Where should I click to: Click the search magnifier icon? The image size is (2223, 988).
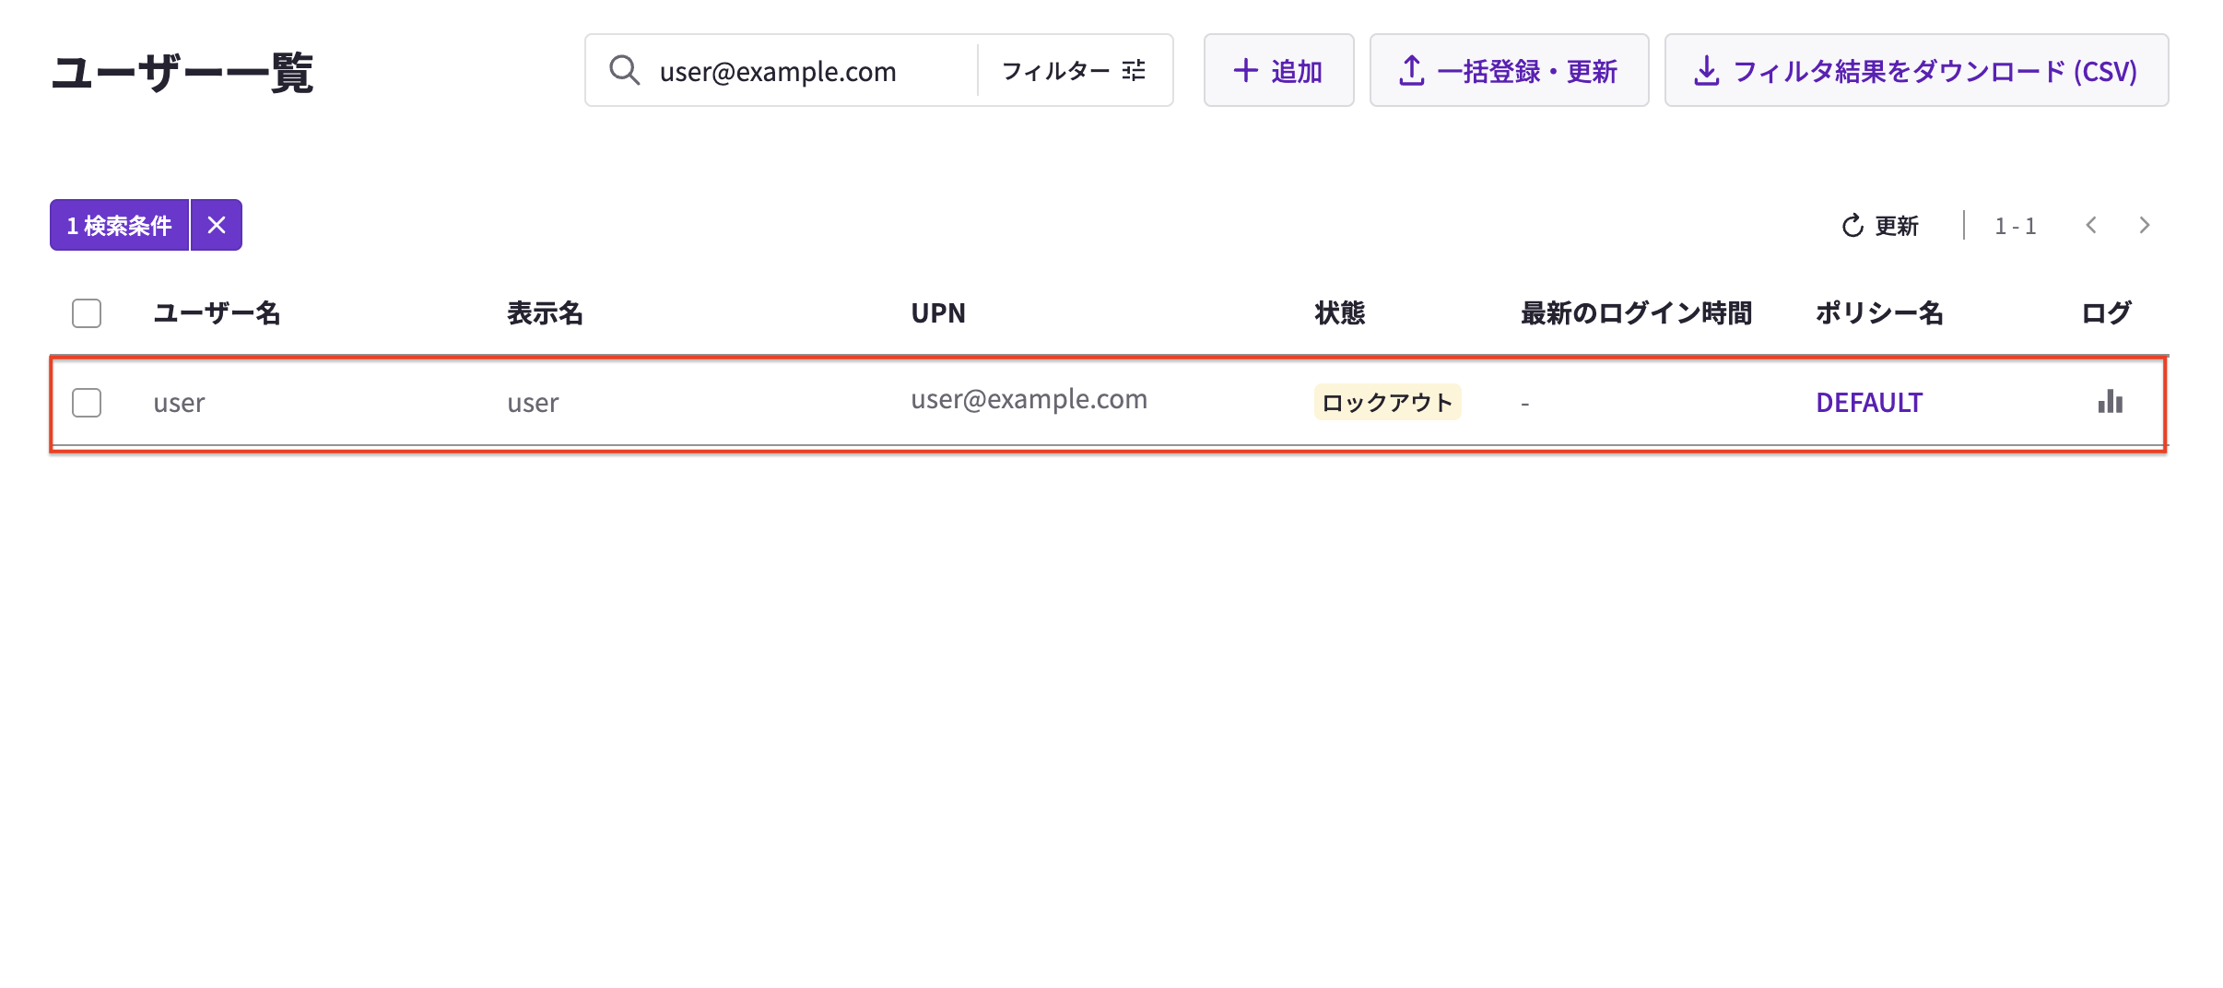pos(625,70)
